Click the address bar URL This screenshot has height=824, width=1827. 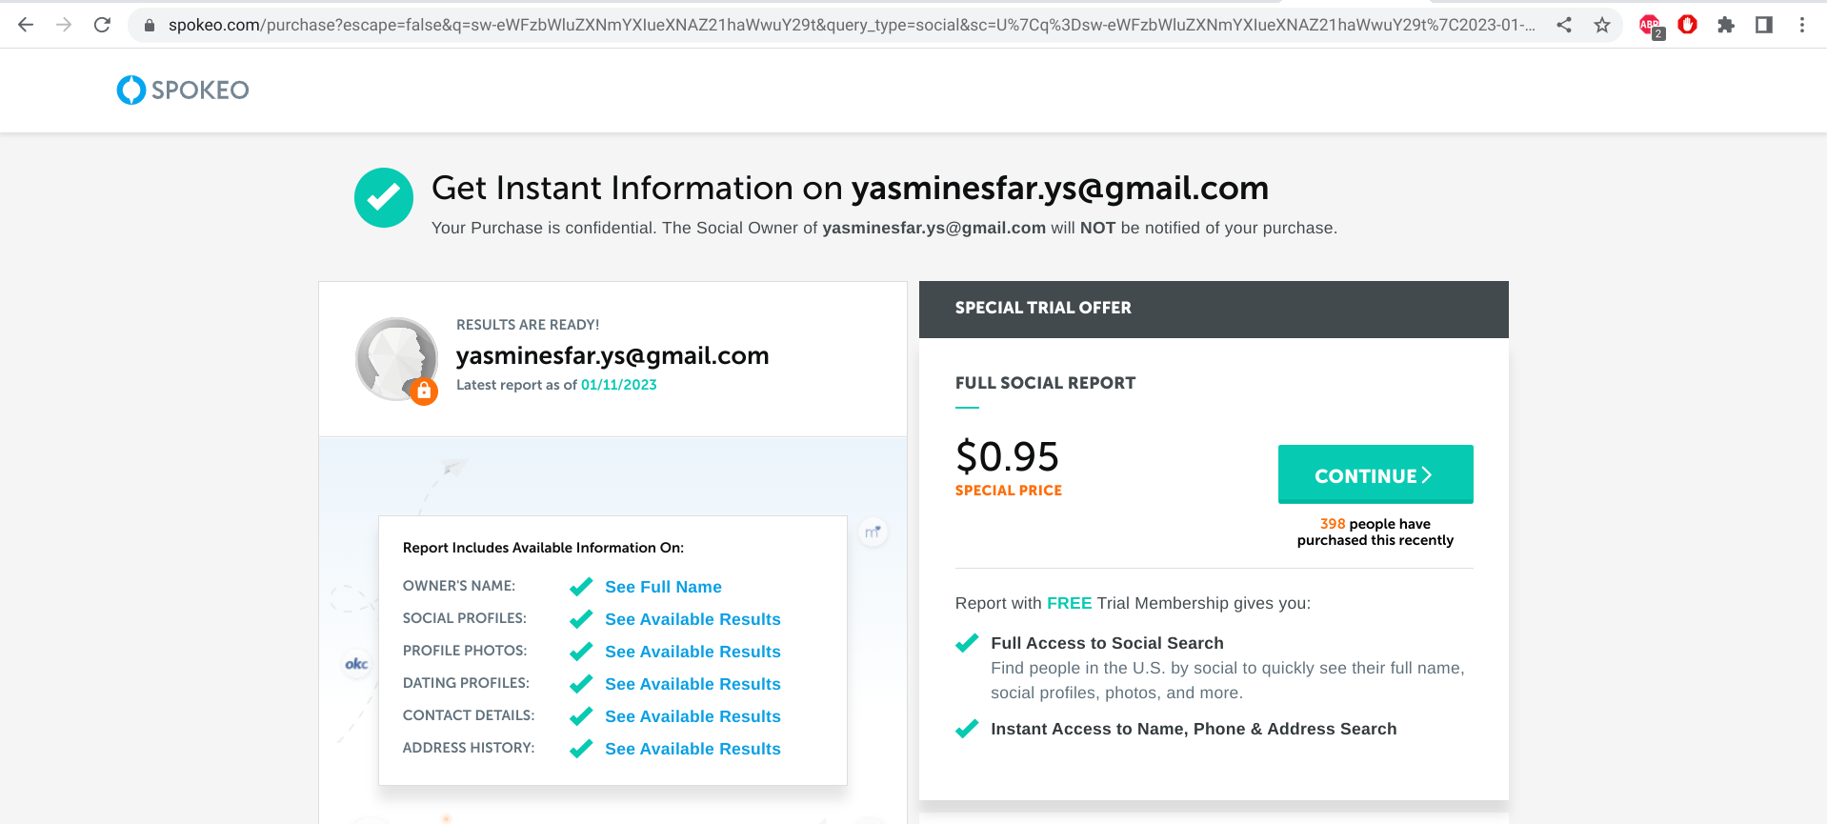tap(848, 25)
